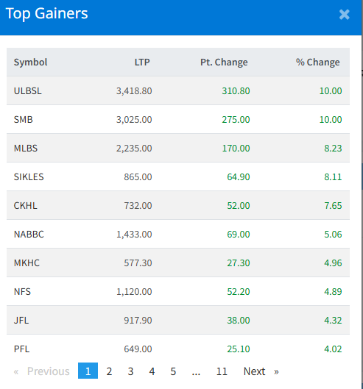
Task: Open page 4 of gainers list
Action: point(152,371)
